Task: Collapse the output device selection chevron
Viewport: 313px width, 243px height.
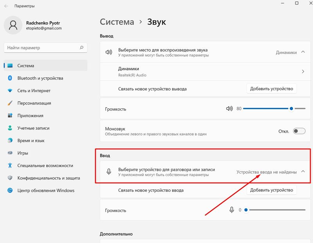Action: (303, 52)
